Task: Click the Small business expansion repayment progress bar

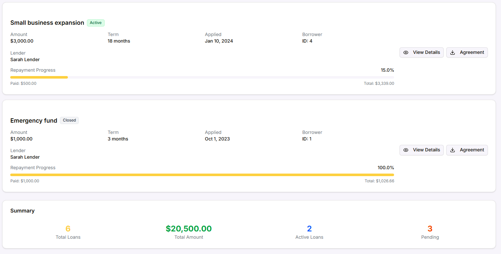Action: coord(202,77)
